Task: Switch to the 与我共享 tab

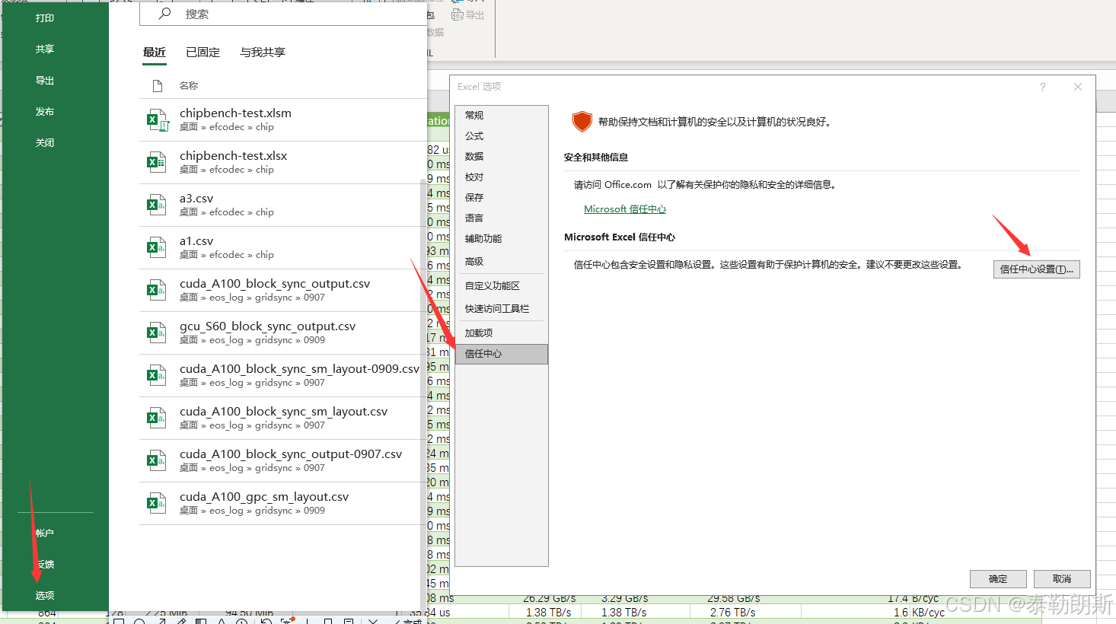Action: pos(263,53)
